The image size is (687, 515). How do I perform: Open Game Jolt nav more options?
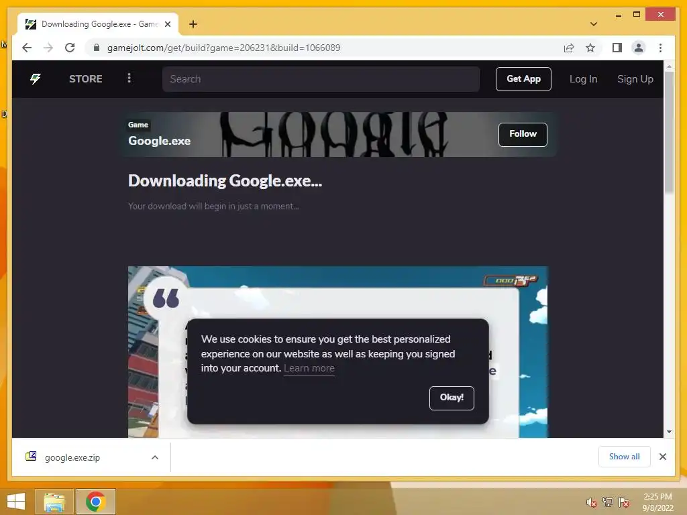tap(129, 78)
